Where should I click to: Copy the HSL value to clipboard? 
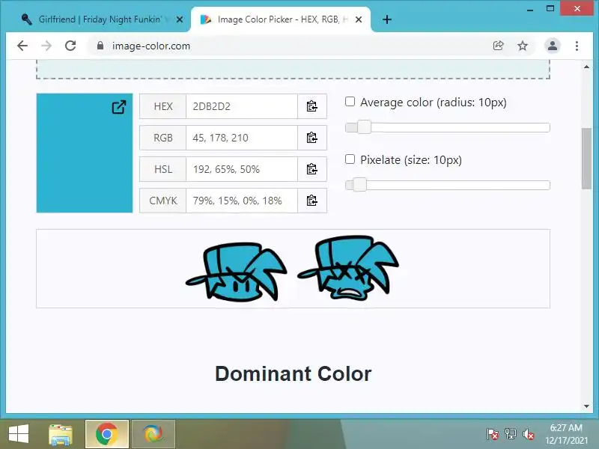coord(312,169)
